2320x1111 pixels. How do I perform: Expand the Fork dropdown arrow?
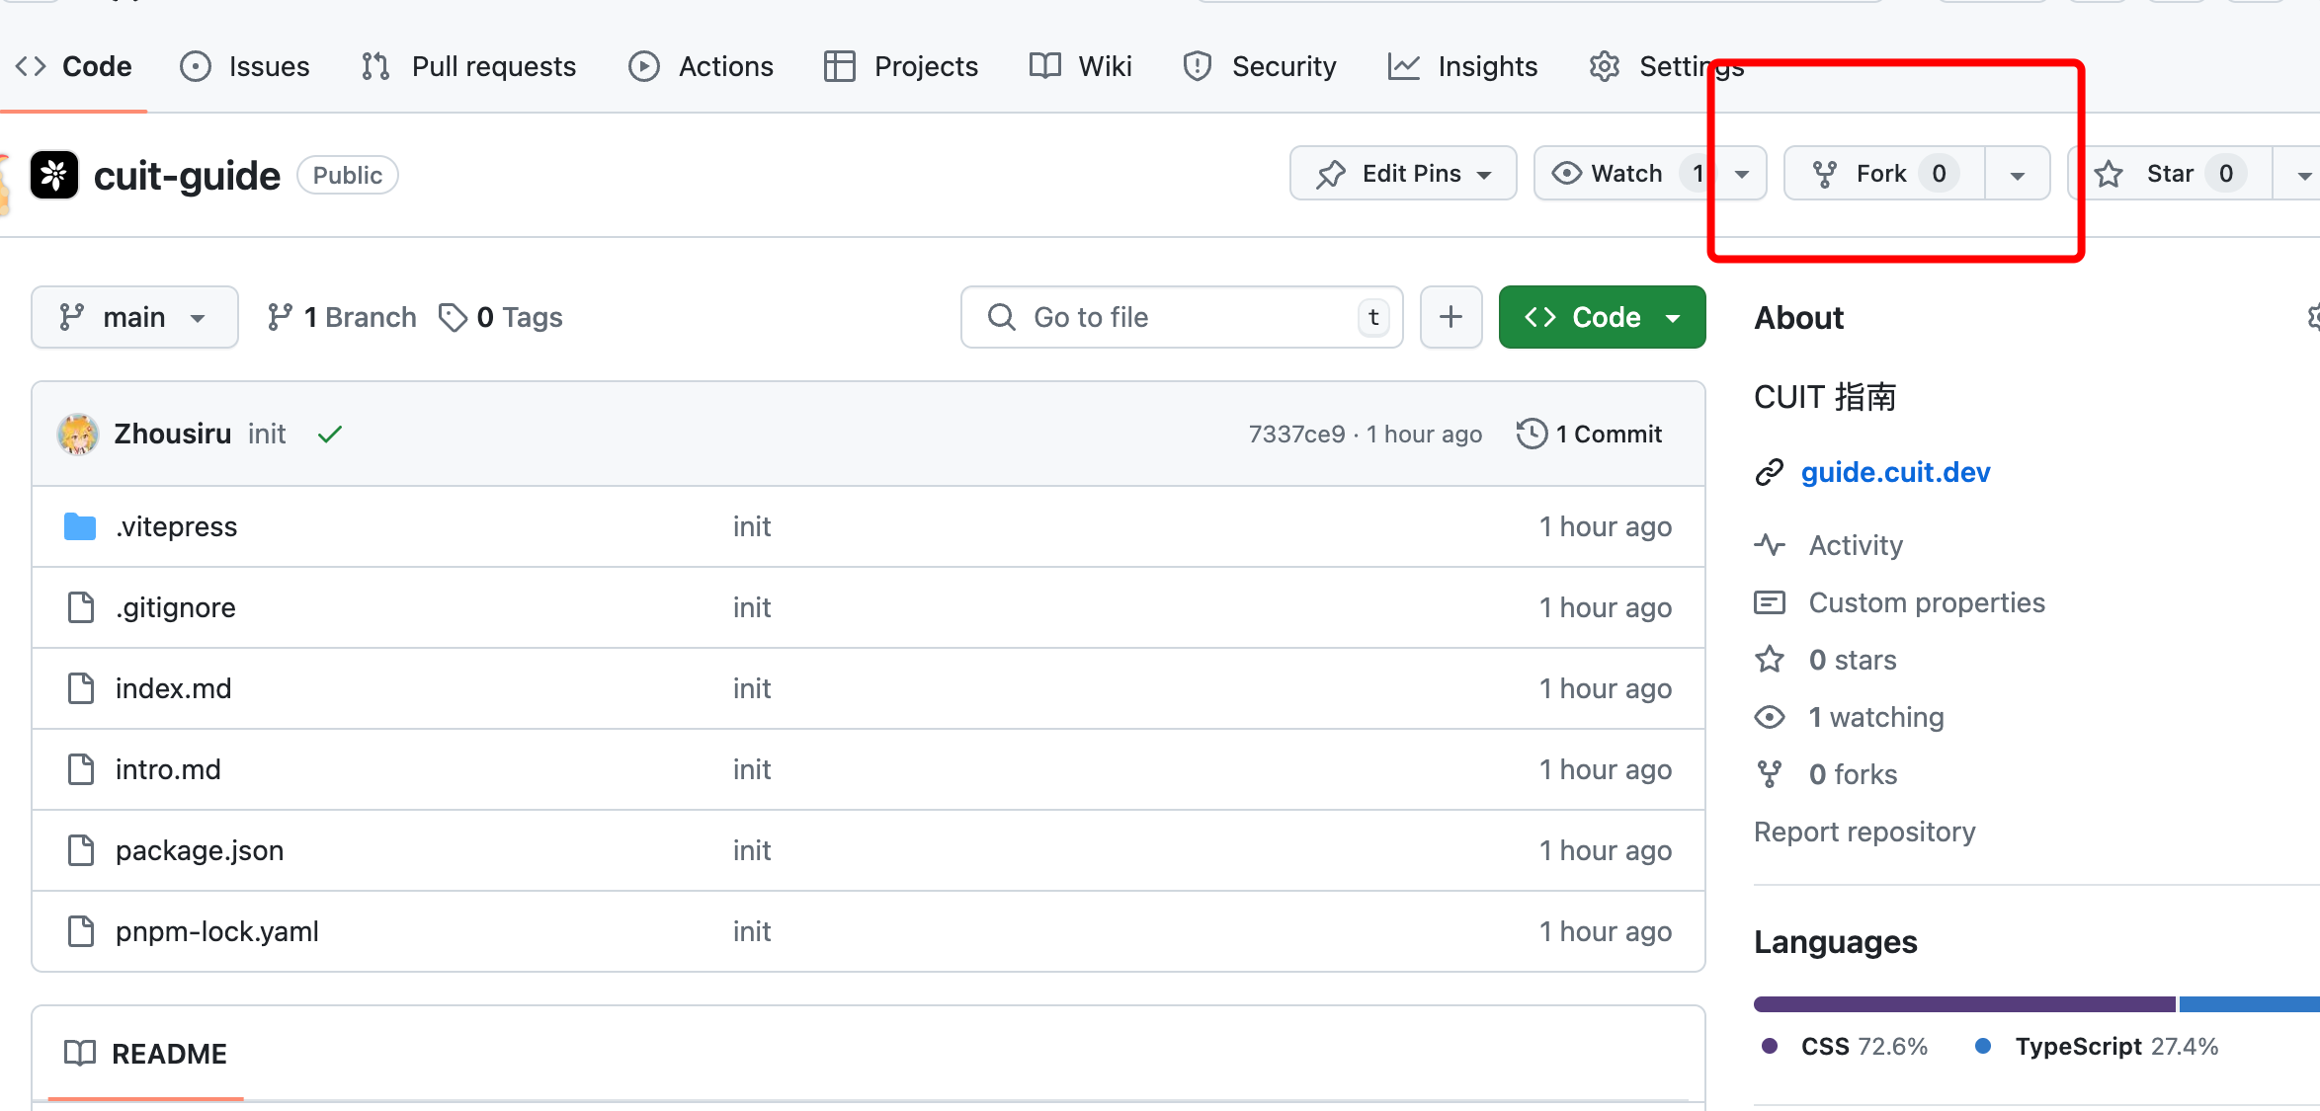click(x=2016, y=175)
